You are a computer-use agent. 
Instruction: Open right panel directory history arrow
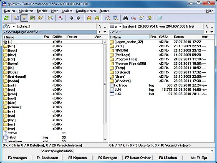pos(212,32)
